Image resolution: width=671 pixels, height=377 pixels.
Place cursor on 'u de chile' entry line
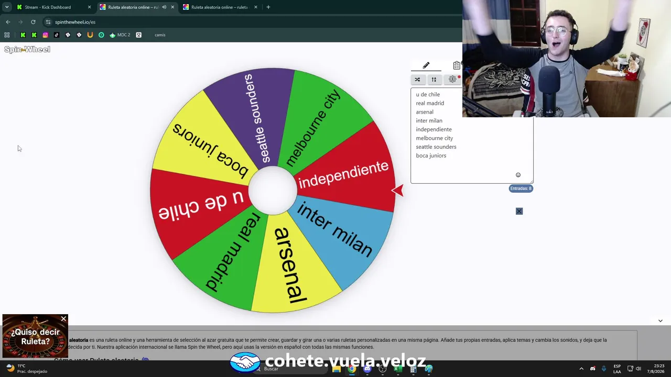(x=428, y=94)
